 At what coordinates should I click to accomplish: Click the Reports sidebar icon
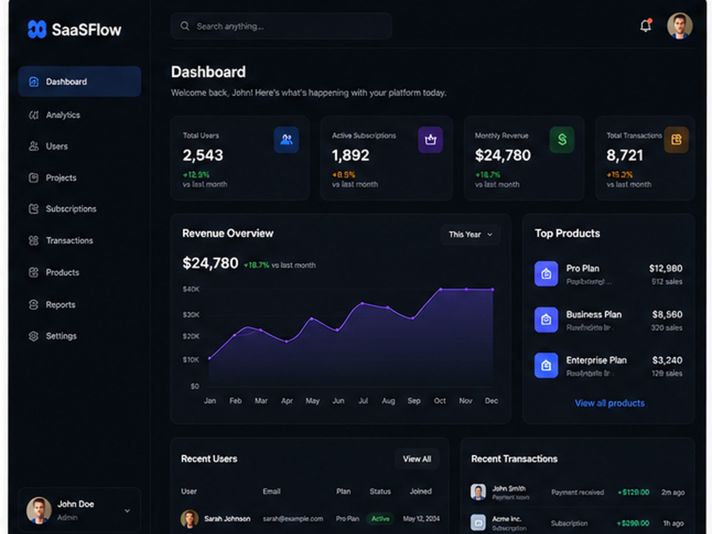(x=33, y=305)
